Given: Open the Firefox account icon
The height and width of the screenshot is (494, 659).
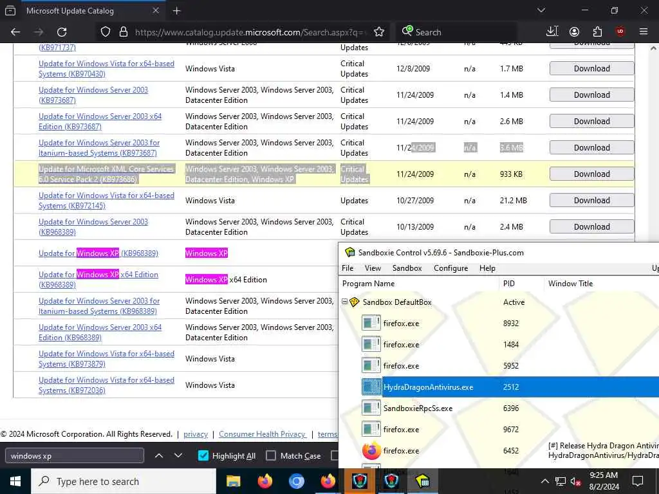Looking at the screenshot, I should click(x=575, y=32).
